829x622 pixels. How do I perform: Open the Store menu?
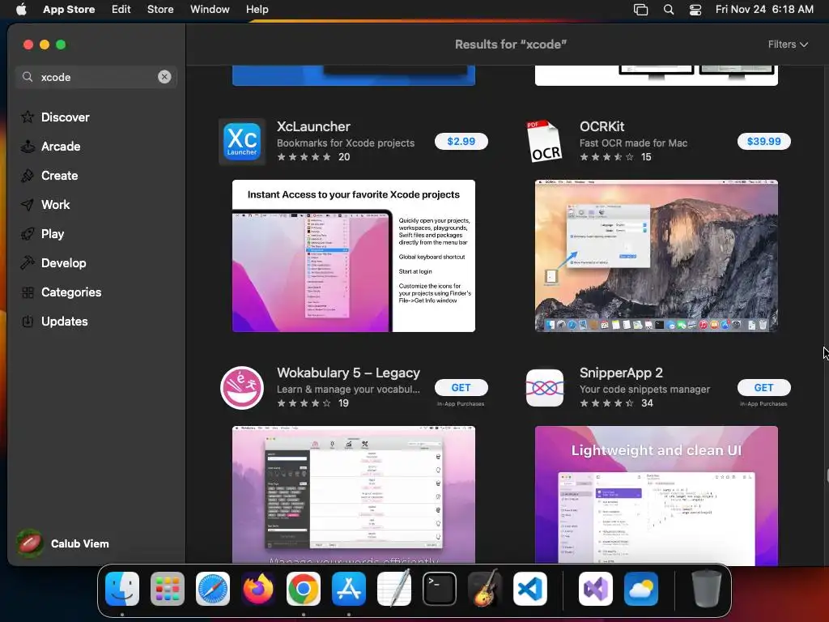pos(160,9)
